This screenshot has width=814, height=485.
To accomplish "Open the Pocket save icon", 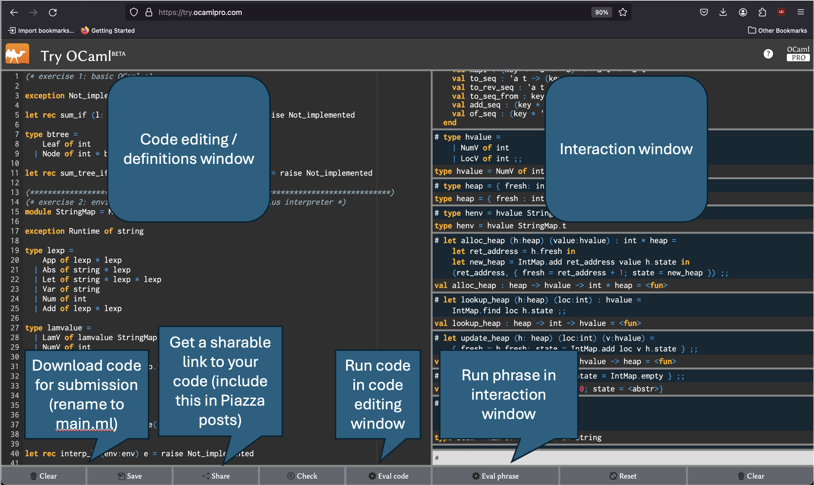I will 704,12.
